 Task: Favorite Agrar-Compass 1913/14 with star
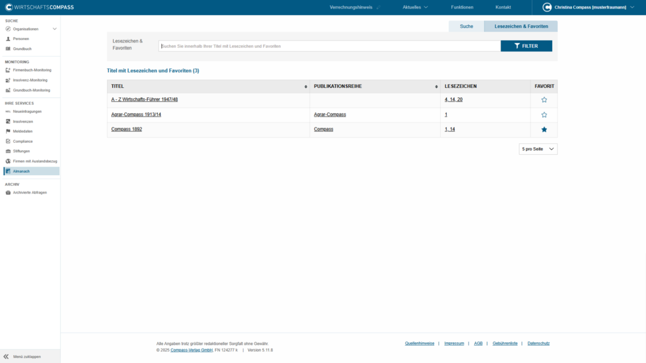click(x=544, y=115)
